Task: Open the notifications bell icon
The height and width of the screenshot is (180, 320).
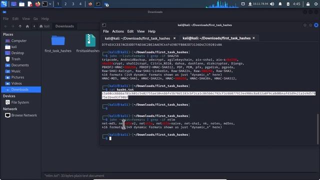Action: coord(280,4)
